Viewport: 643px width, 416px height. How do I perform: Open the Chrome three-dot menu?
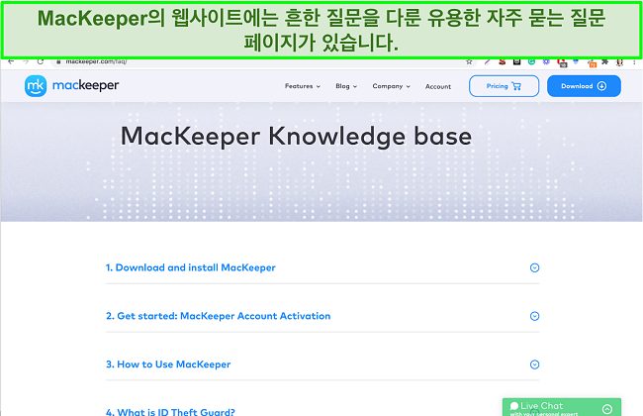pyautogui.click(x=634, y=62)
